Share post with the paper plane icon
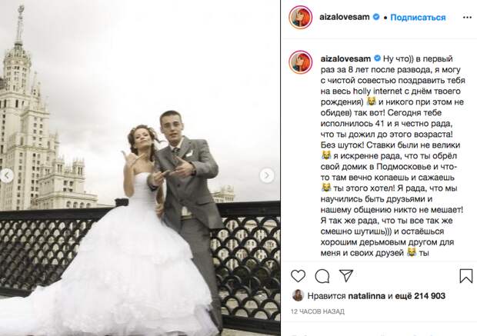The width and height of the screenshot is (477, 336). coord(346,276)
